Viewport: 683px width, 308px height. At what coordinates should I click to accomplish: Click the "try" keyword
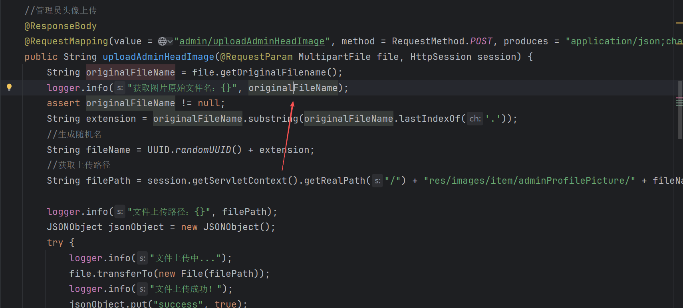coord(55,242)
